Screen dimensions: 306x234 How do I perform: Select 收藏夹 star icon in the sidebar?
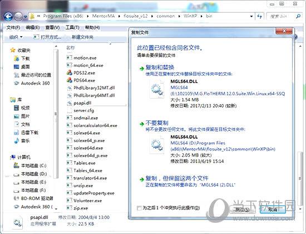point(13,50)
